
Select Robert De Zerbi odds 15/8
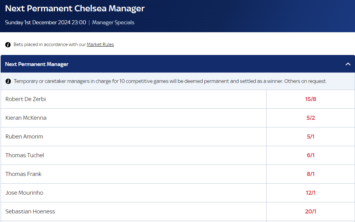pyautogui.click(x=311, y=99)
